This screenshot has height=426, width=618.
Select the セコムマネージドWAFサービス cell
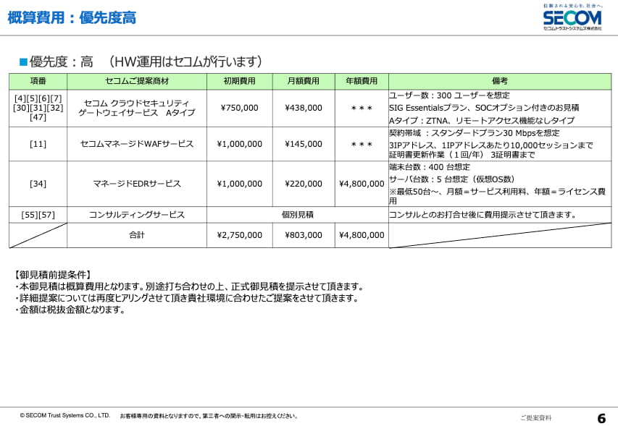point(137,144)
